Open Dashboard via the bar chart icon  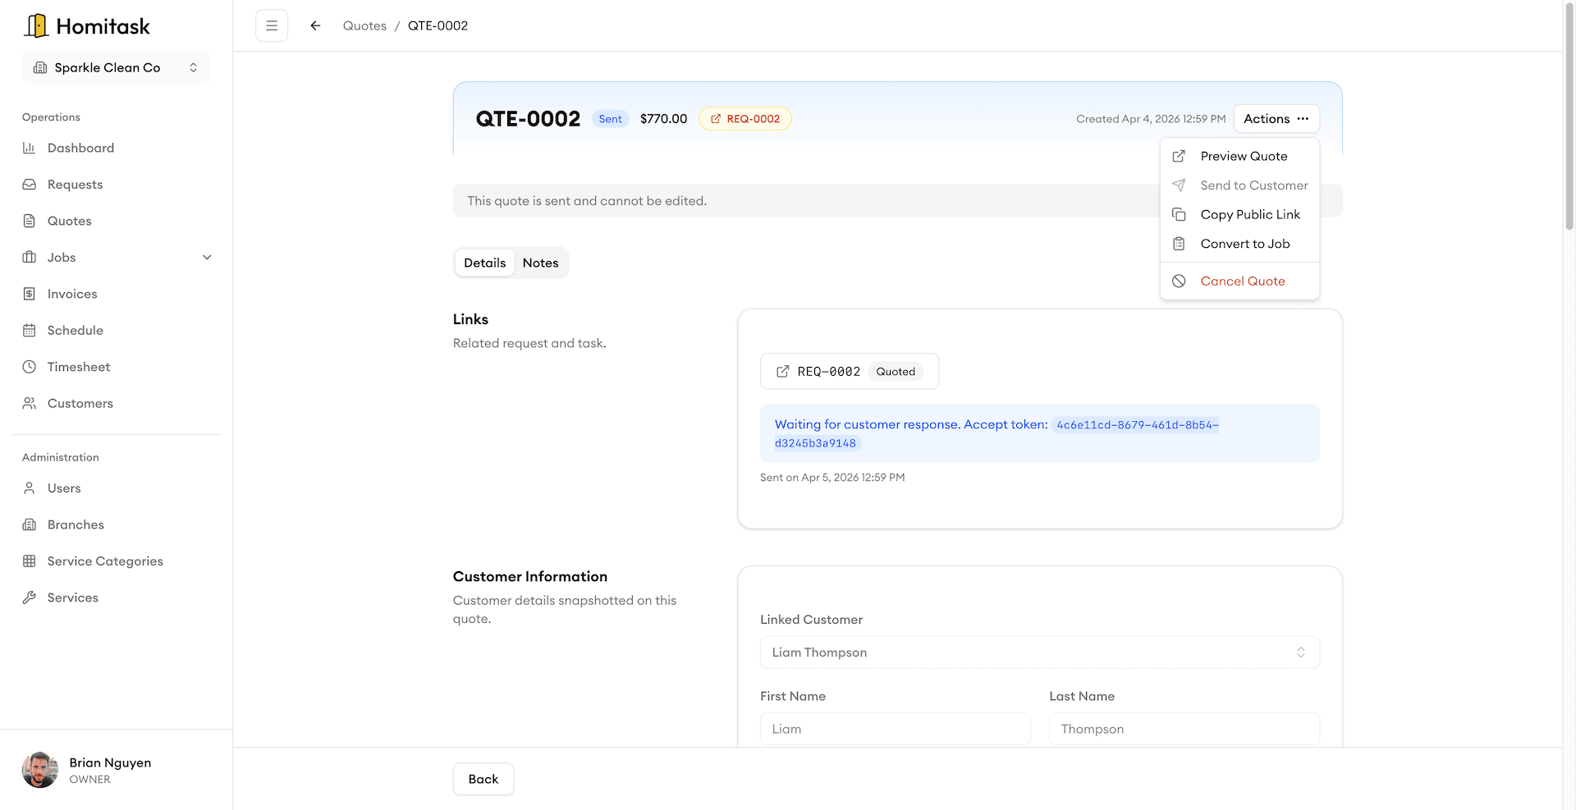pos(29,148)
